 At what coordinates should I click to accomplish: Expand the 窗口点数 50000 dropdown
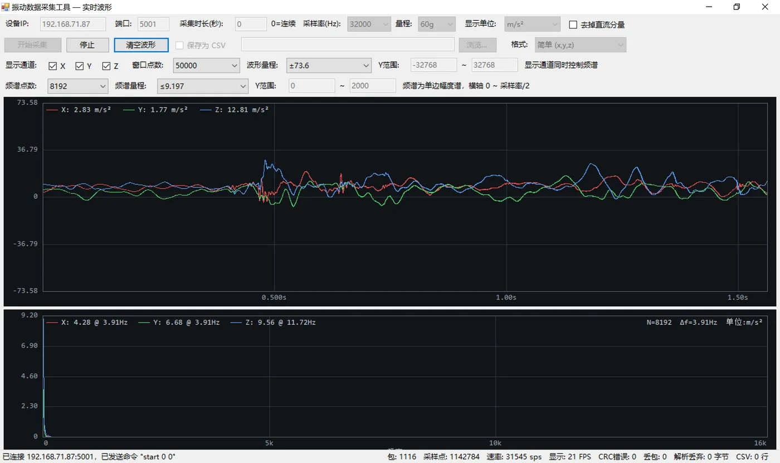pos(207,65)
